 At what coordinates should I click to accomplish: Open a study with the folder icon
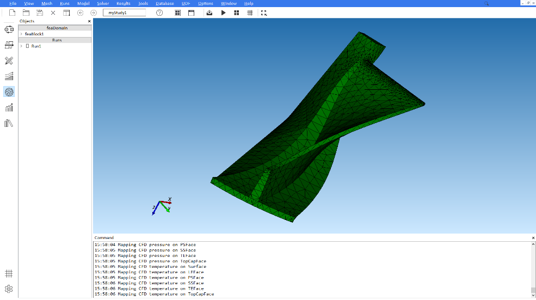point(26,13)
